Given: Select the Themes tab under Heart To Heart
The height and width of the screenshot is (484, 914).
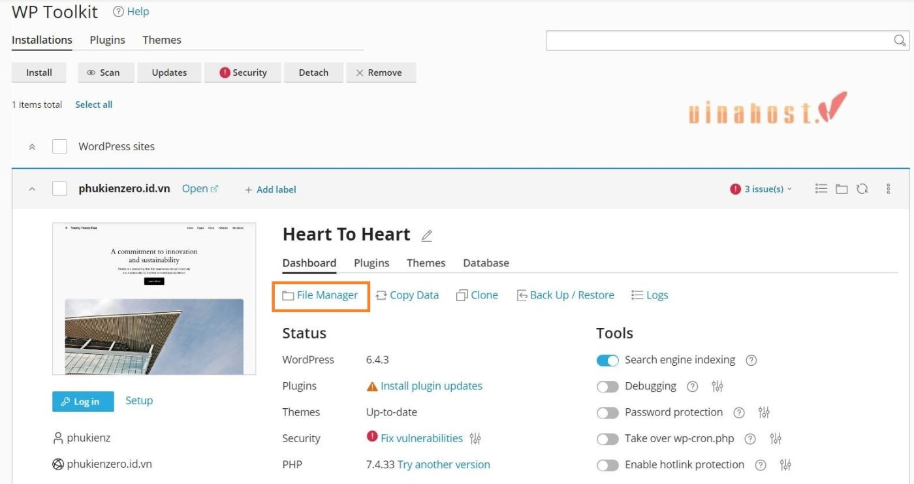Looking at the screenshot, I should [426, 263].
